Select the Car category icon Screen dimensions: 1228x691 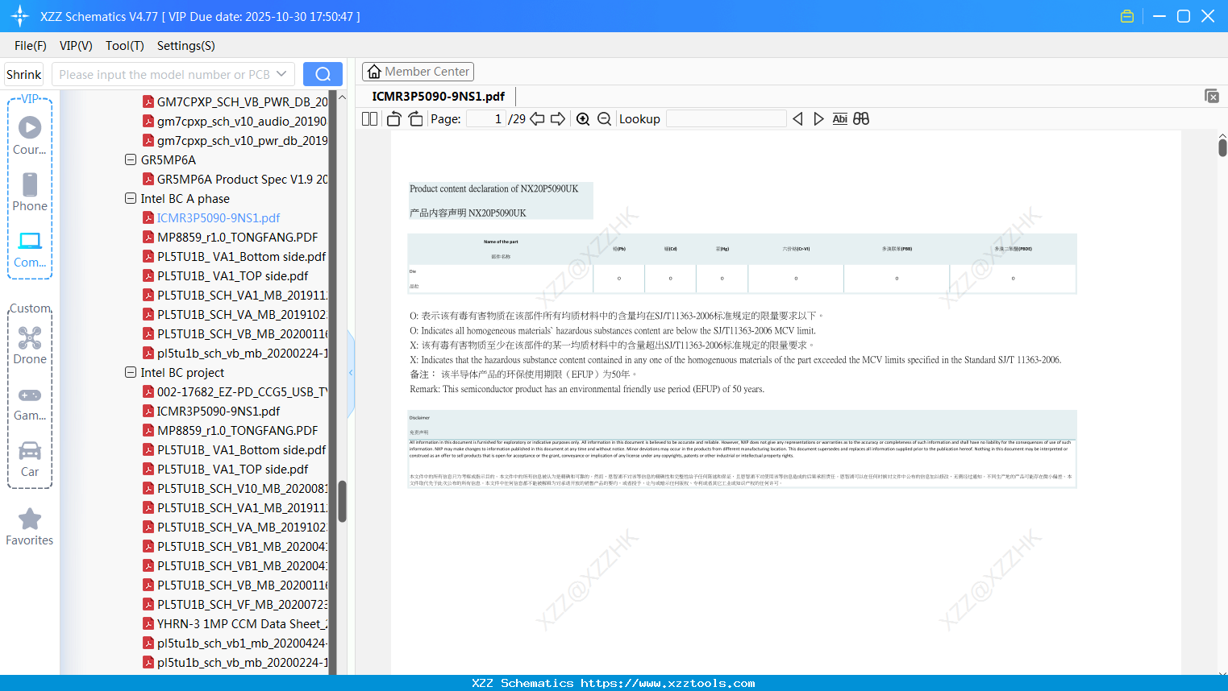click(x=30, y=451)
